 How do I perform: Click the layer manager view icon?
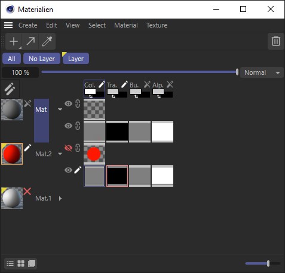point(32,263)
